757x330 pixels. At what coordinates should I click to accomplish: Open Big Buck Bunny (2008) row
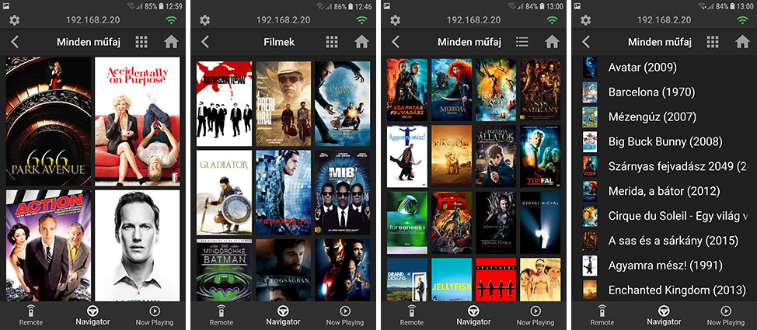[664, 142]
